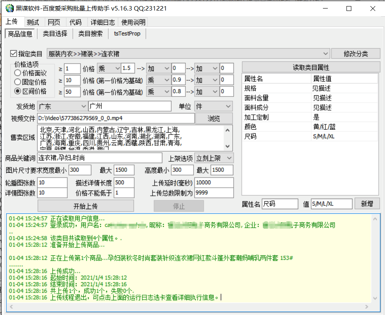The width and height of the screenshot is (385, 315).
Task: Open the 详细日志 tab
Action: [103, 22]
